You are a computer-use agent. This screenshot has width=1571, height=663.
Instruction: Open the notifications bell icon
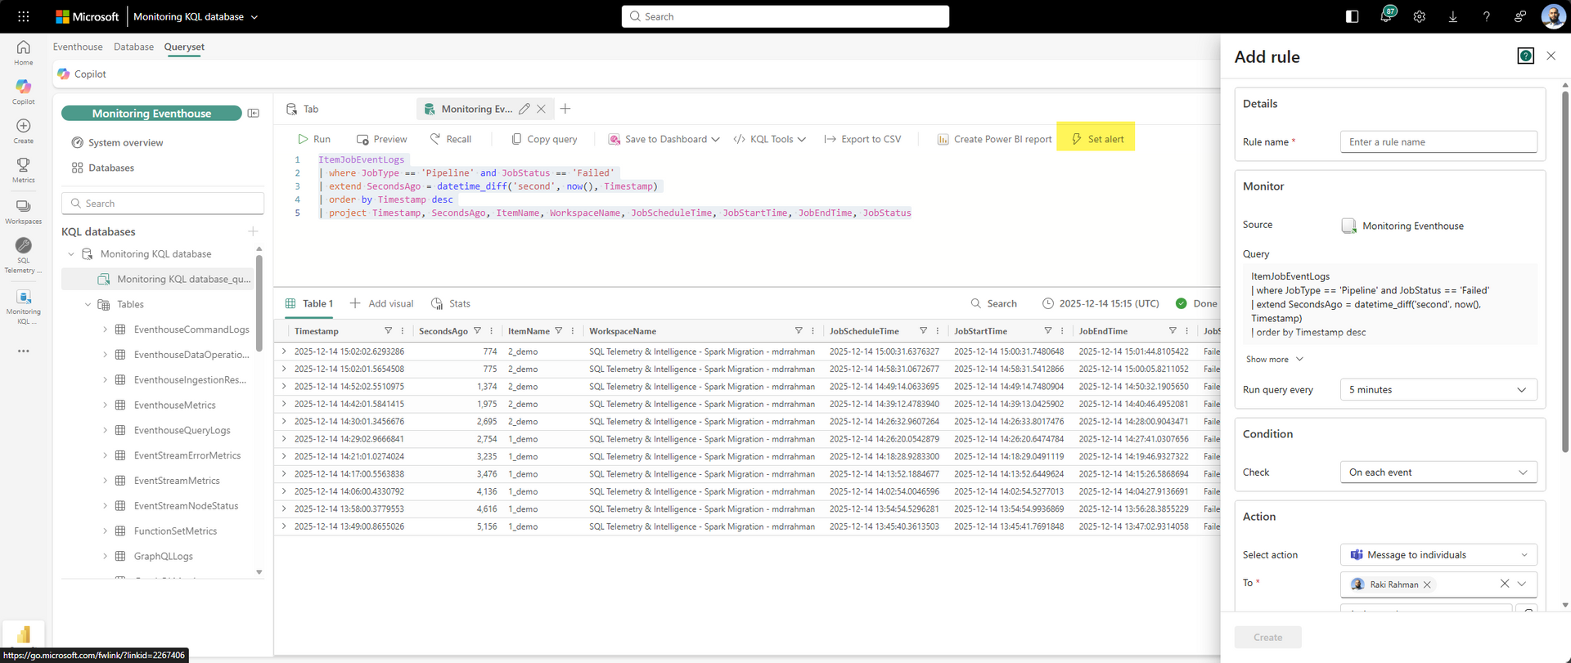[1386, 16]
